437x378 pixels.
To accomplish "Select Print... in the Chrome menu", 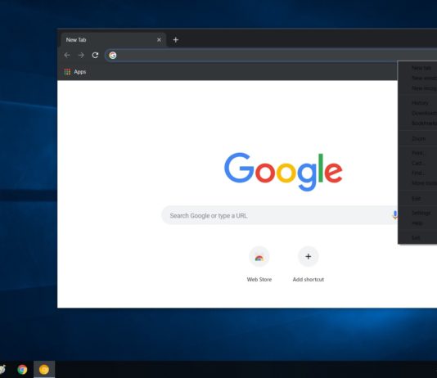I will point(417,153).
